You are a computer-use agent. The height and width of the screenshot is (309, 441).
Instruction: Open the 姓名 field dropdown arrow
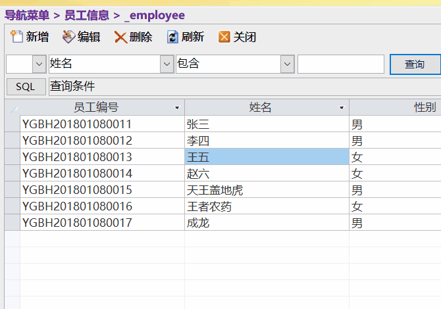pyautogui.click(x=167, y=64)
